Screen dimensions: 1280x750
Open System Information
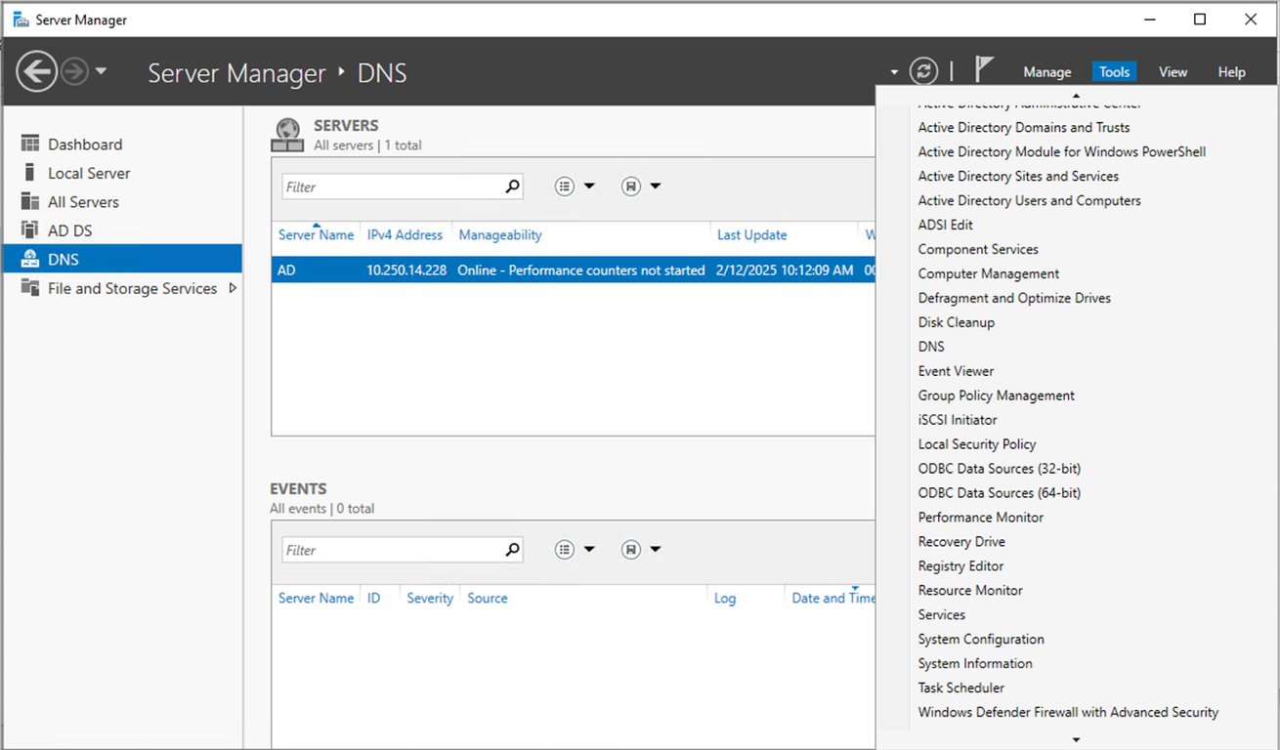[x=975, y=664]
